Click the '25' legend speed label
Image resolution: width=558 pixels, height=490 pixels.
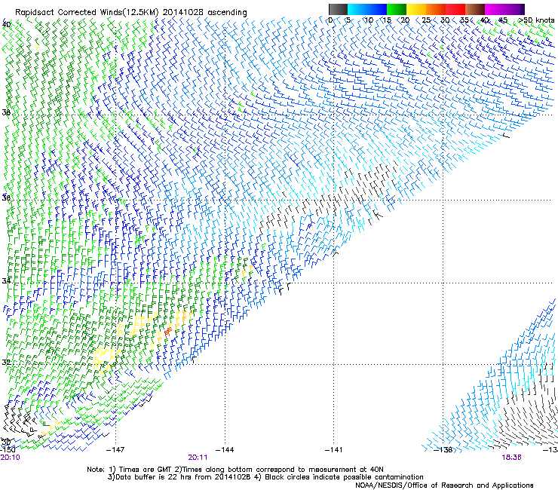426,20
